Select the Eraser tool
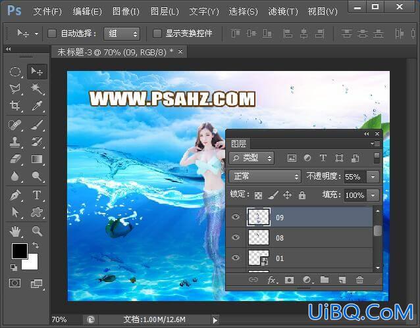This screenshot has height=328, width=420. pos(15,159)
